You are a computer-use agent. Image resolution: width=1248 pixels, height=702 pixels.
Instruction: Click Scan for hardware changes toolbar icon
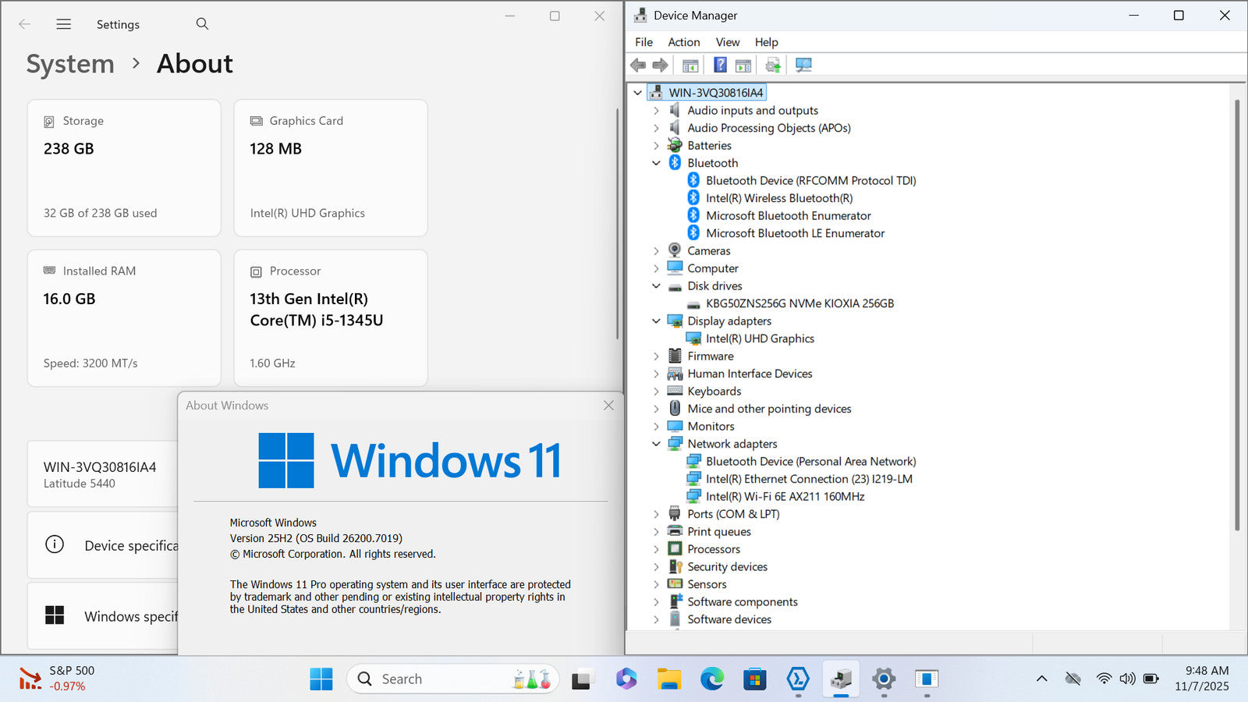coord(803,66)
